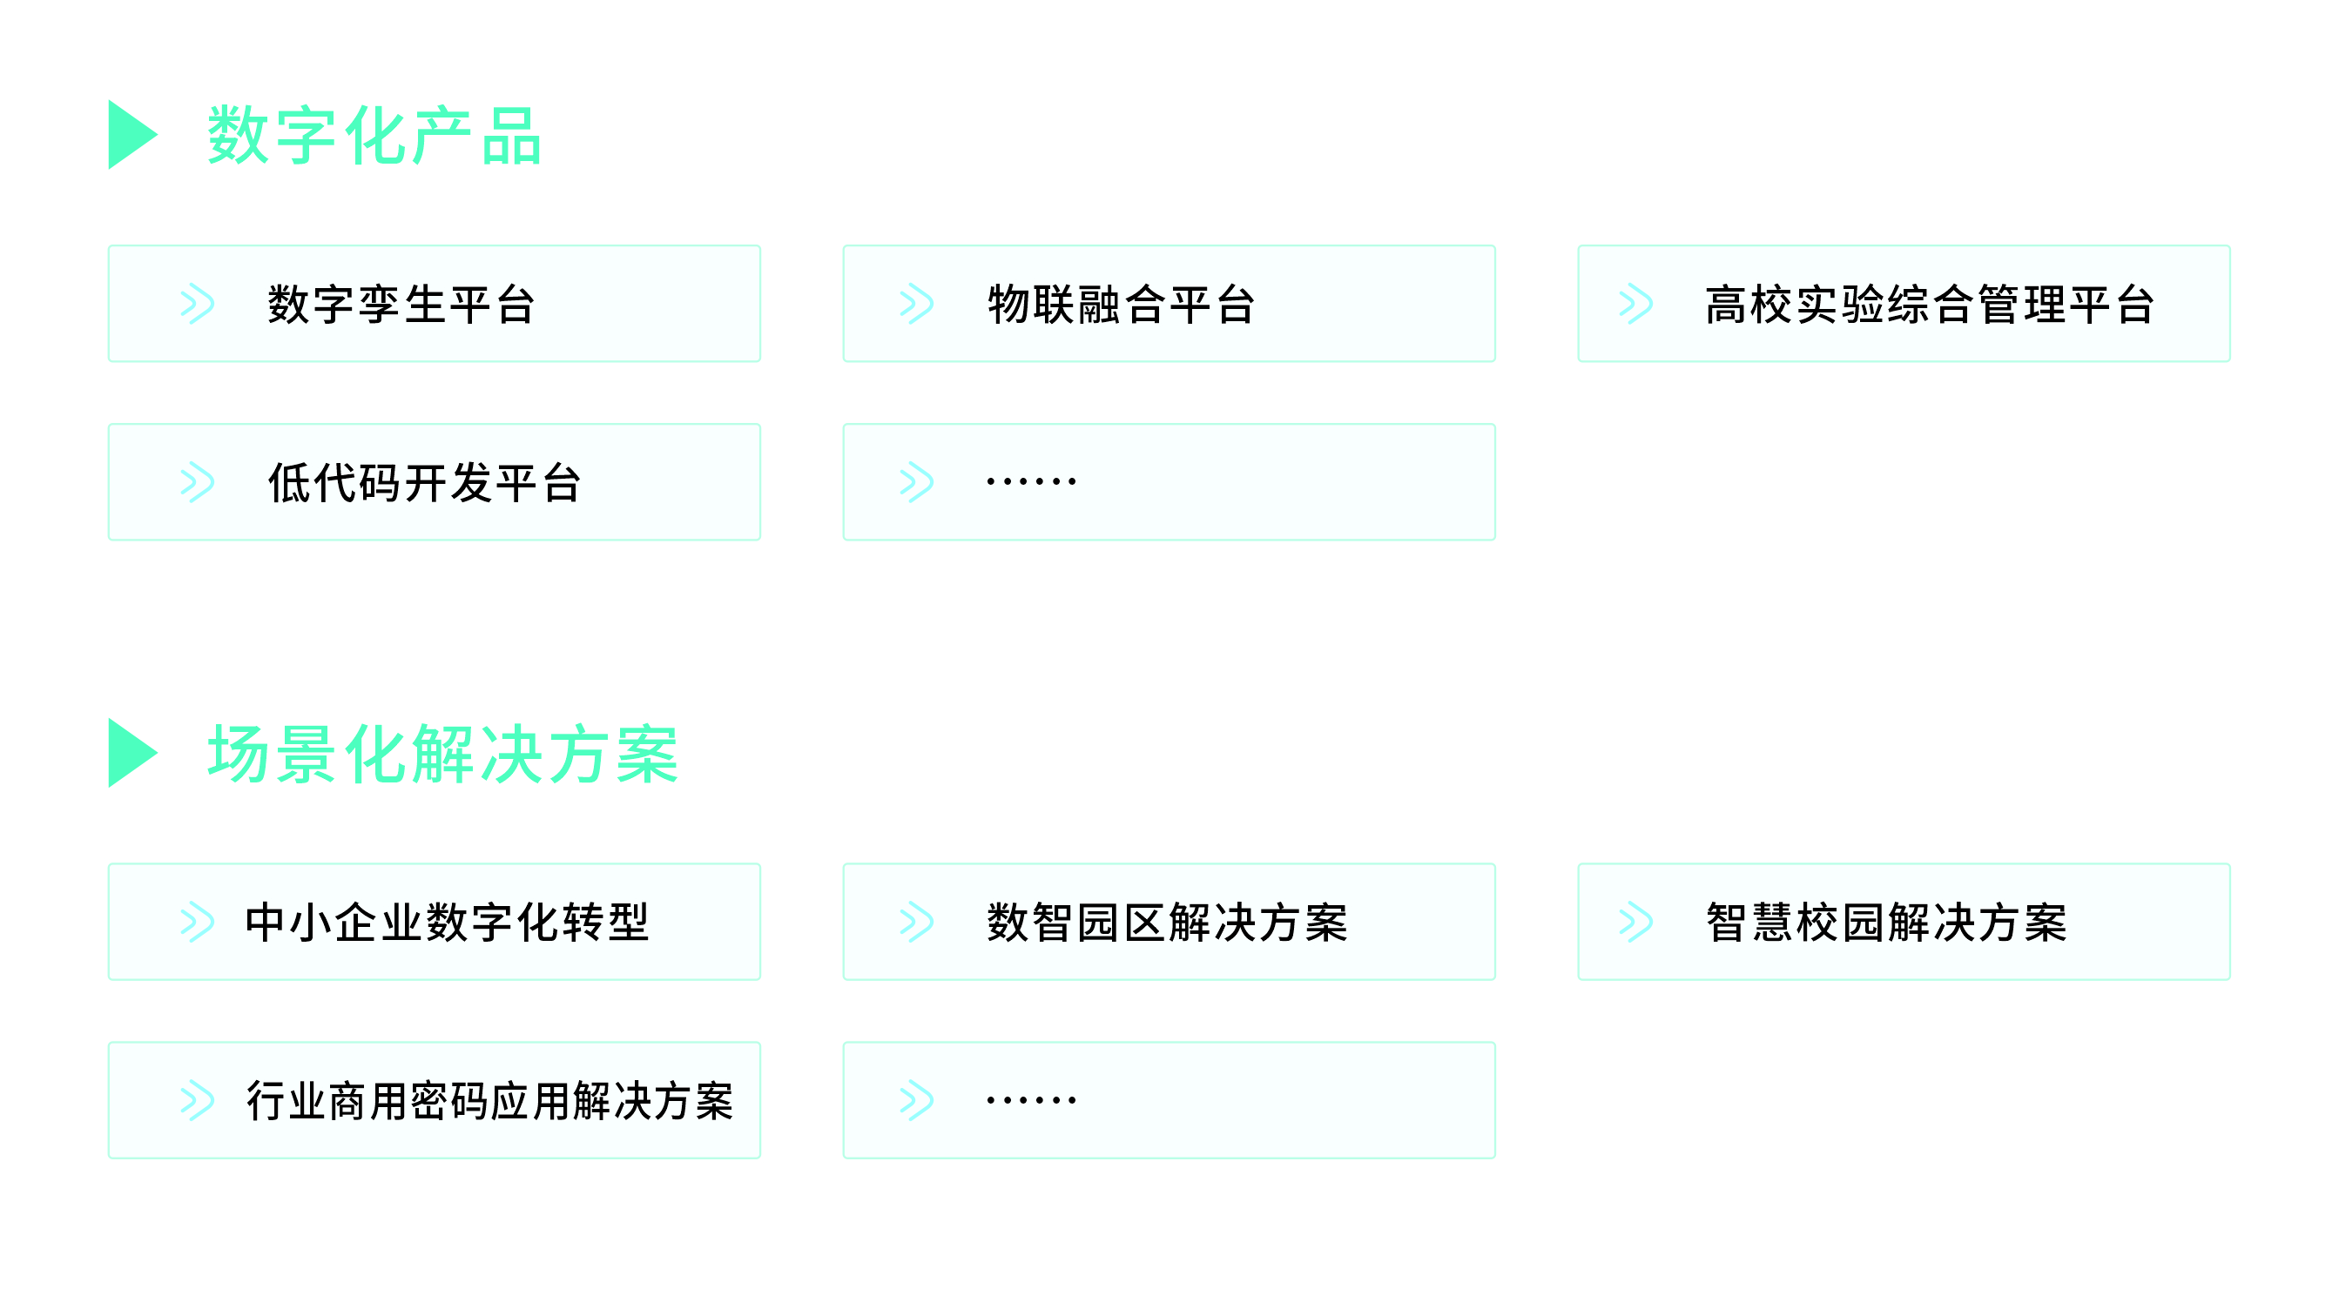Click the 场景化解决方案 section heading
The height and width of the screenshot is (1289, 2339).
point(442,754)
